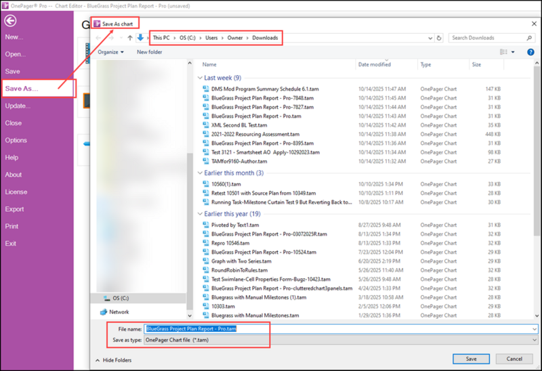This screenshot has height=371, width=542.
Task: Collapse the Earlier this year (19) group
Action: pyautogui.click(x=200, y=214)
